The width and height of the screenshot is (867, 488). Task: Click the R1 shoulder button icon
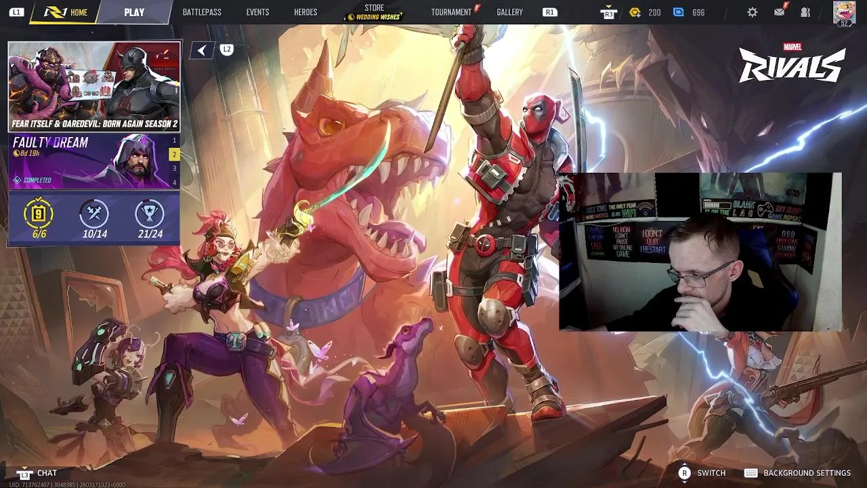[x=549, y=12]
